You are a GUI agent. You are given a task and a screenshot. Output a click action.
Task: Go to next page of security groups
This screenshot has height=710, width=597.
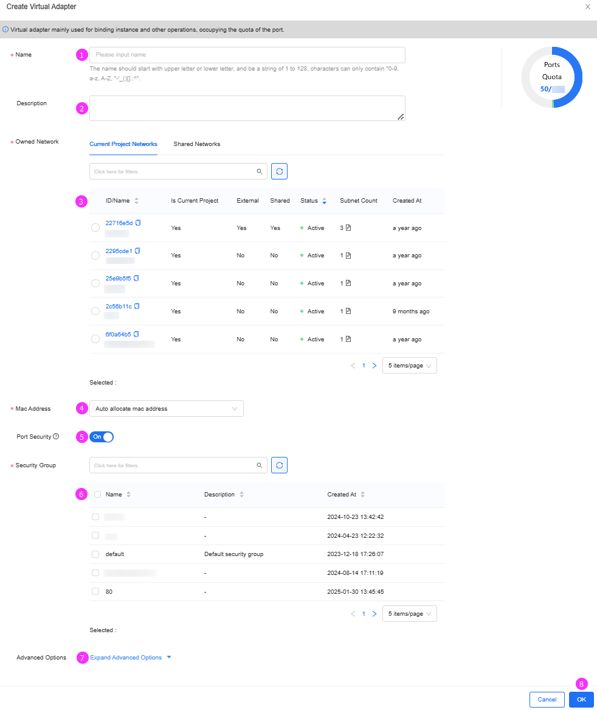pyautogui.click(x=374, y=613)
